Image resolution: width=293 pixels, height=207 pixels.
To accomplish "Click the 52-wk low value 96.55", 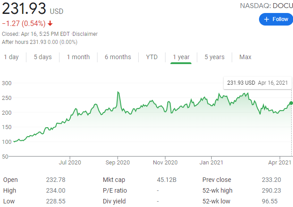I will tap(270, 201).
